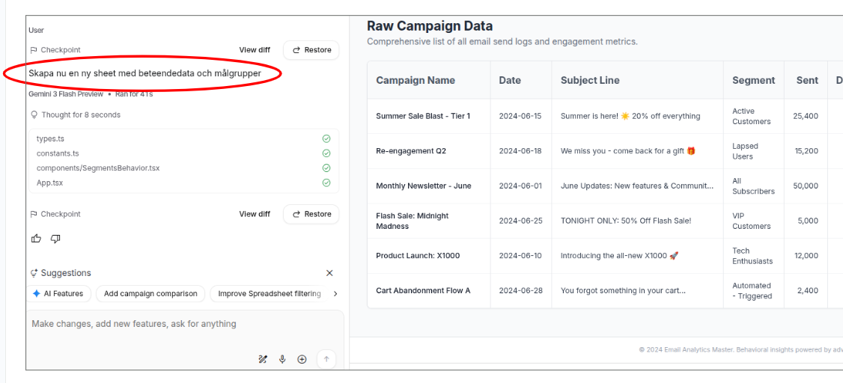Click the bottom Restore checkpoint button
The image size is (843, 383).
point(311,214)
